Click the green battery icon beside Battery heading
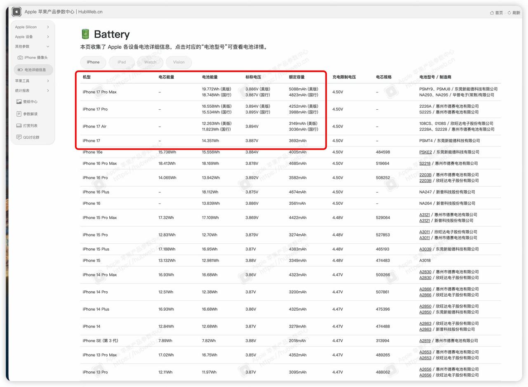This screenshot has height=387, width=528. coord(85,34)
